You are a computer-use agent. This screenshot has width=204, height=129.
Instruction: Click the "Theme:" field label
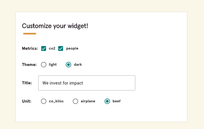pos(29,65)
